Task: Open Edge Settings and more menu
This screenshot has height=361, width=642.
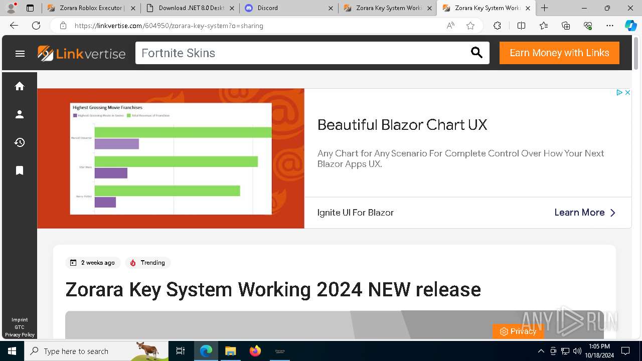Action: [610, 26]
